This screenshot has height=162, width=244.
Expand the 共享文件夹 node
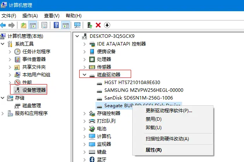click(10, 67)
